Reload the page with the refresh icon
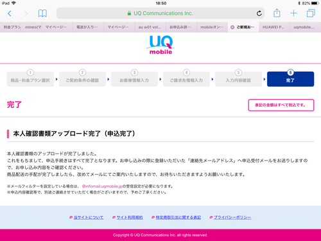 (259, 13)
